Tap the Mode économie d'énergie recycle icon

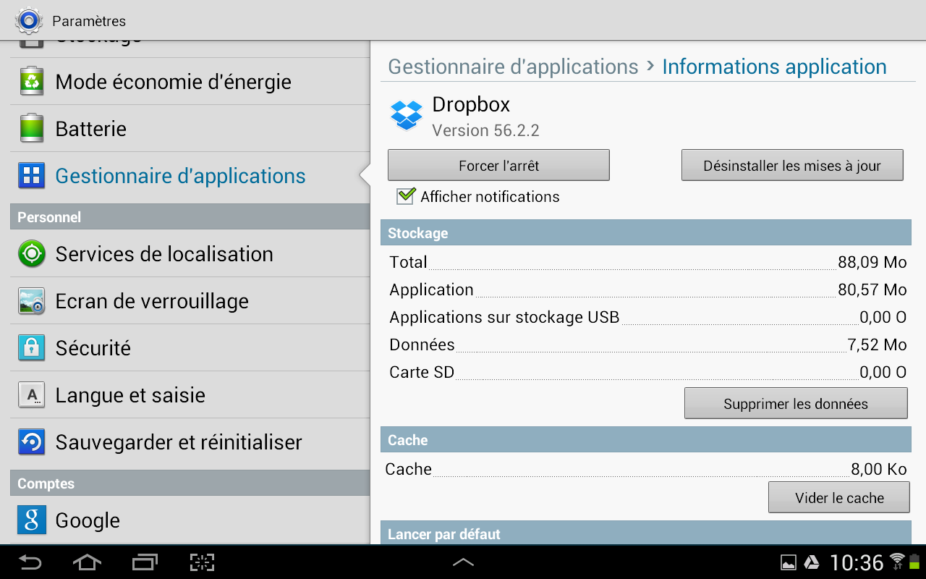click(32, 82)
